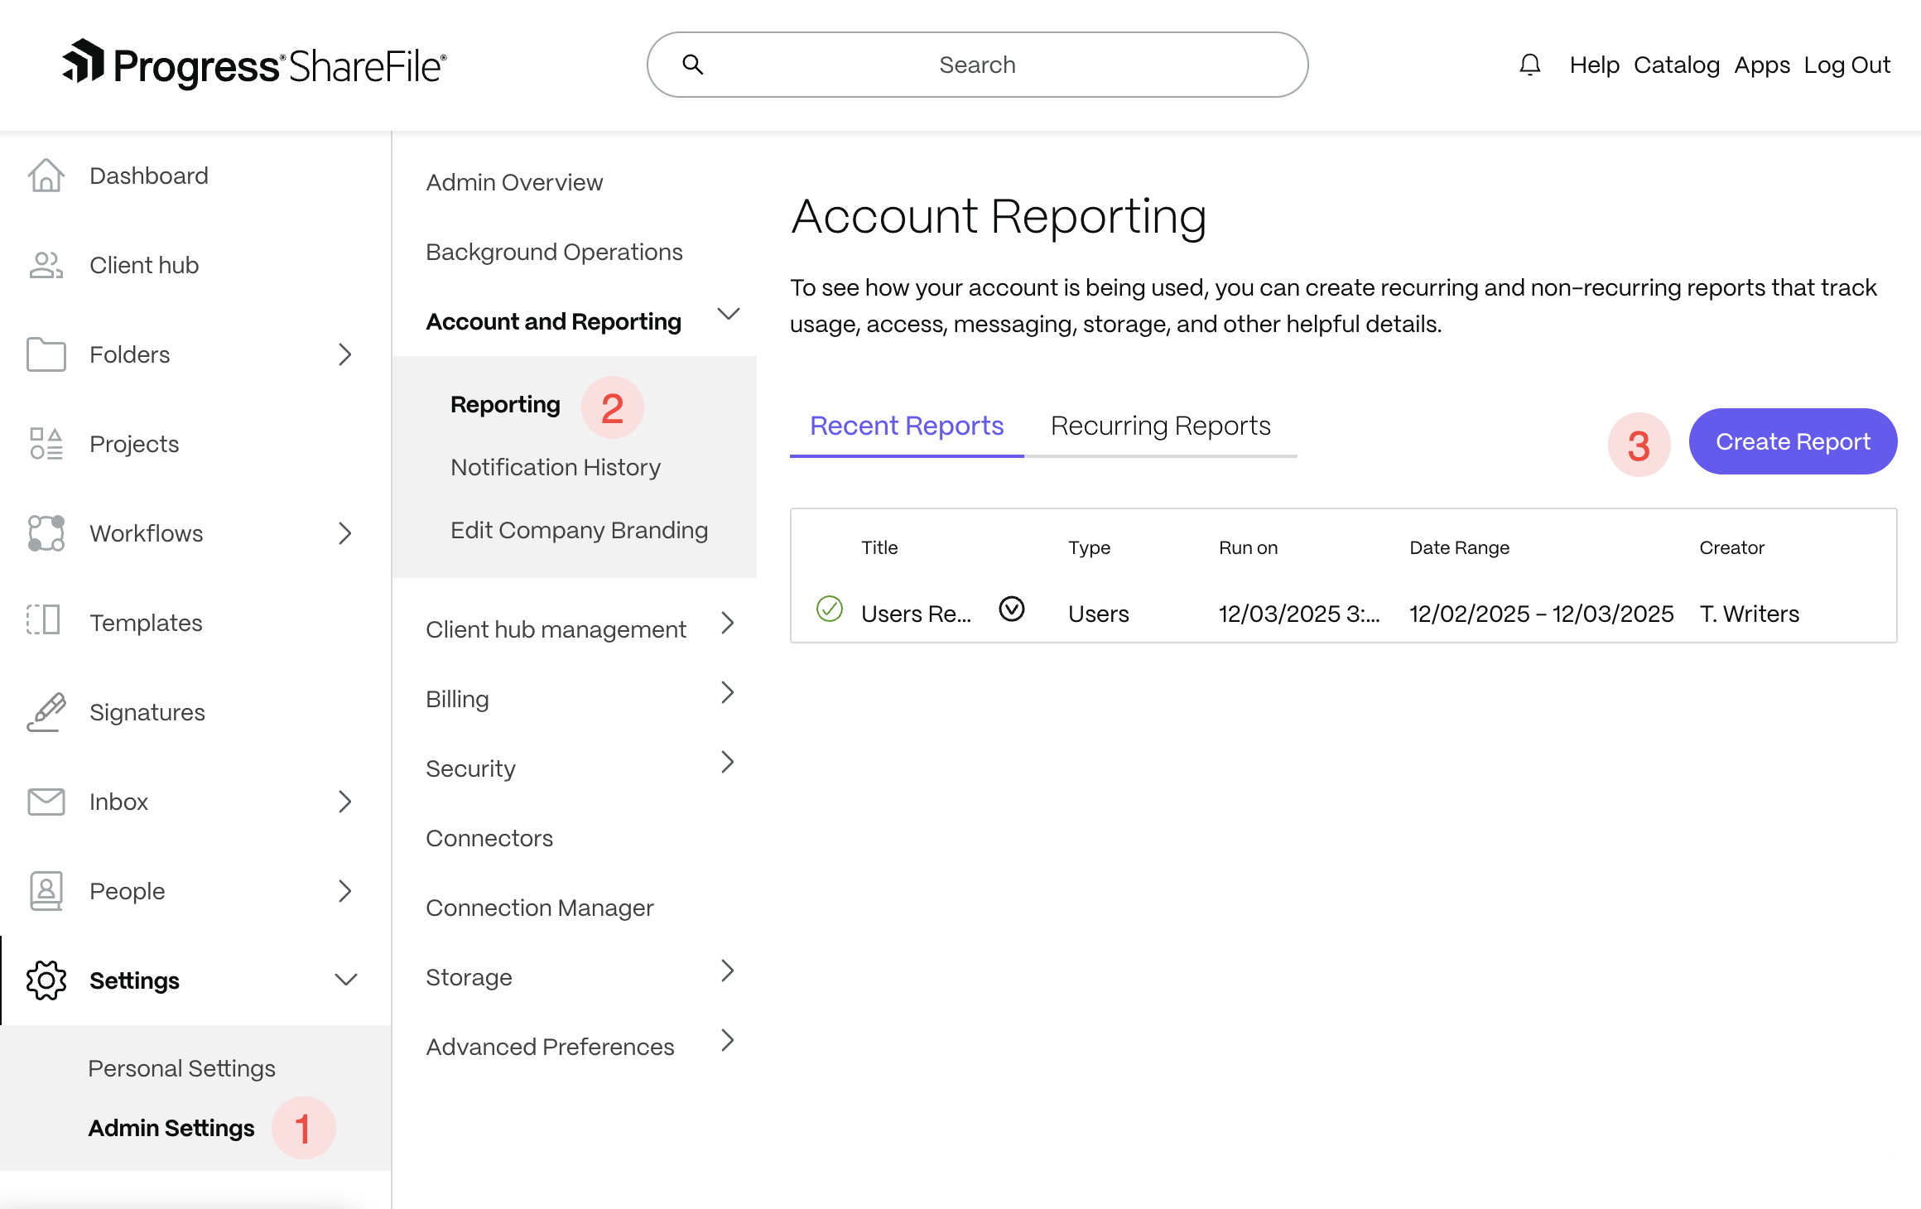The image size is (1921, 1209).
Task: Switch to the Recurring Reports tab
Action: (x=1160, y=426)
